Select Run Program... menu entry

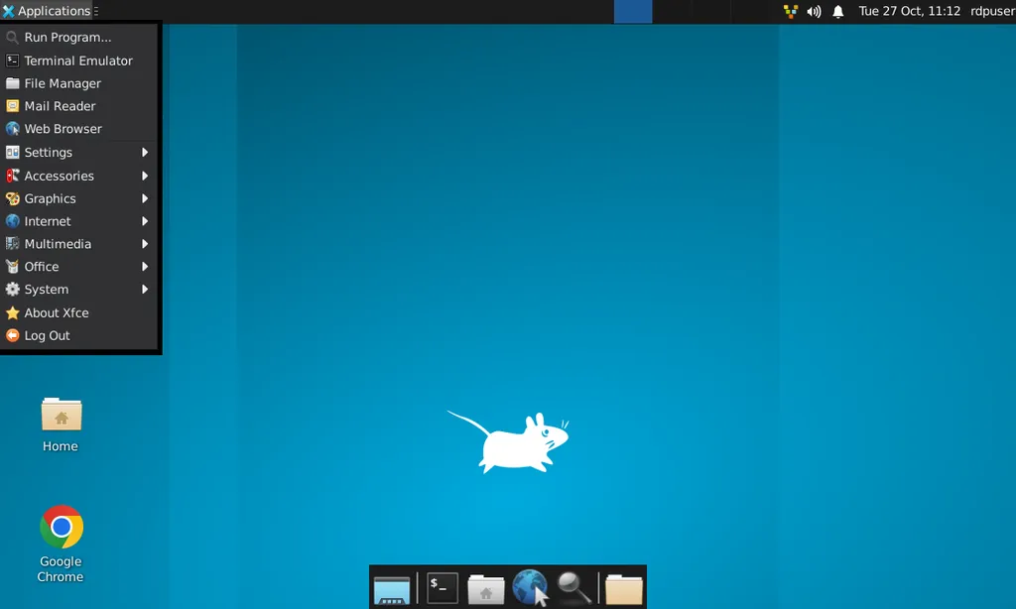79,38
